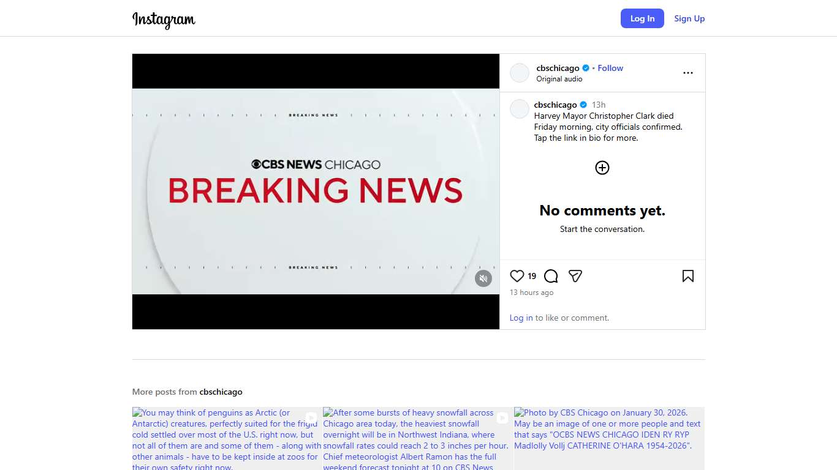Follow the cbschicago account

point(610,68)
